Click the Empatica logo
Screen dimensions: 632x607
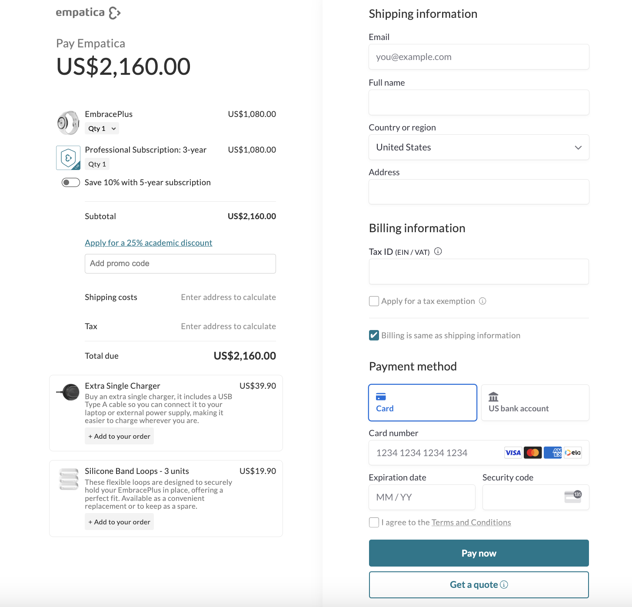tap(88, 13)
